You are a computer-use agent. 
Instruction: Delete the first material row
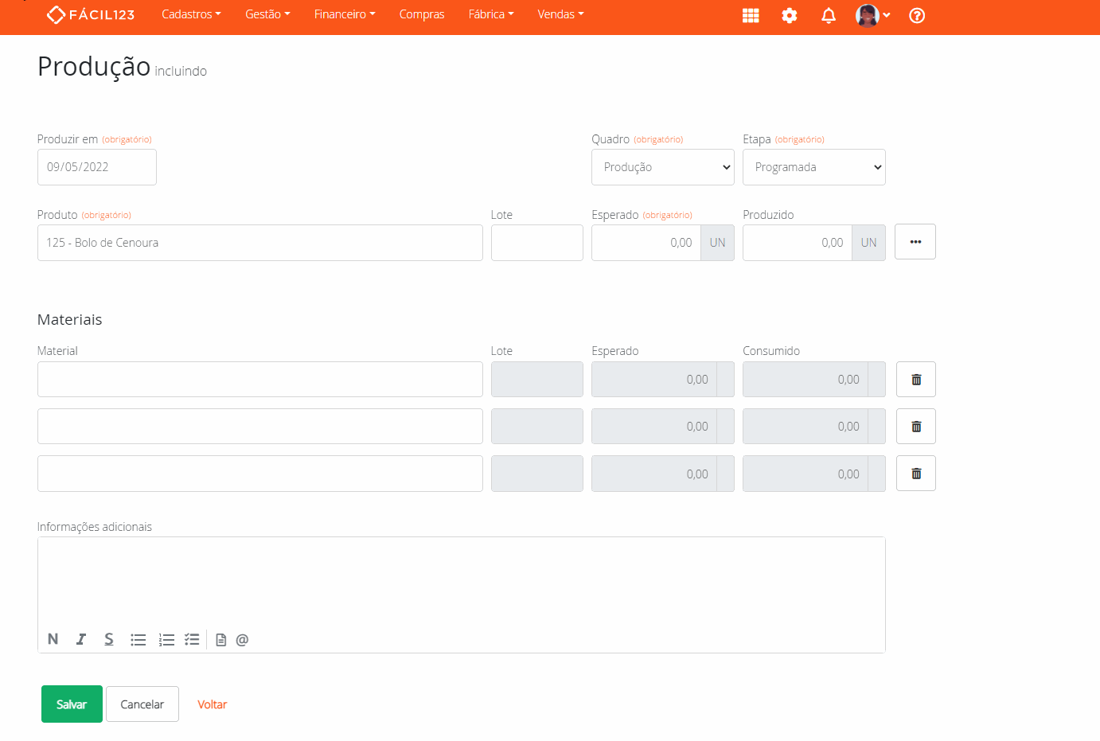[x=916, y=380]
